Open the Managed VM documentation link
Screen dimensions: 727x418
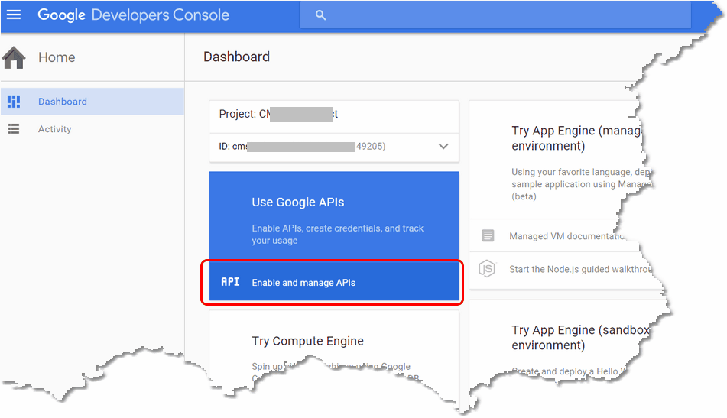pos(566,236)
